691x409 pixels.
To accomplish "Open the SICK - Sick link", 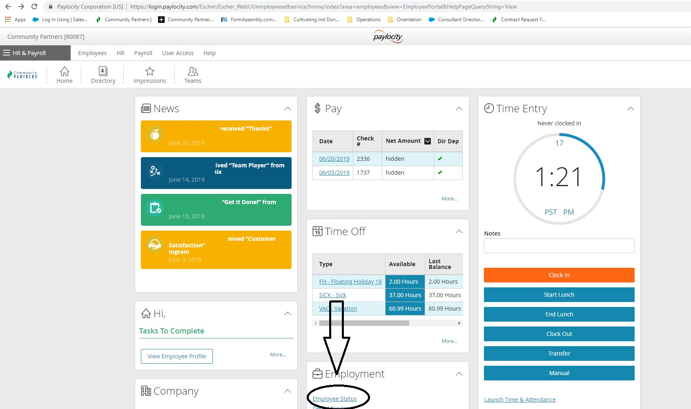I will pyautogui.click(x=332, y=295).
